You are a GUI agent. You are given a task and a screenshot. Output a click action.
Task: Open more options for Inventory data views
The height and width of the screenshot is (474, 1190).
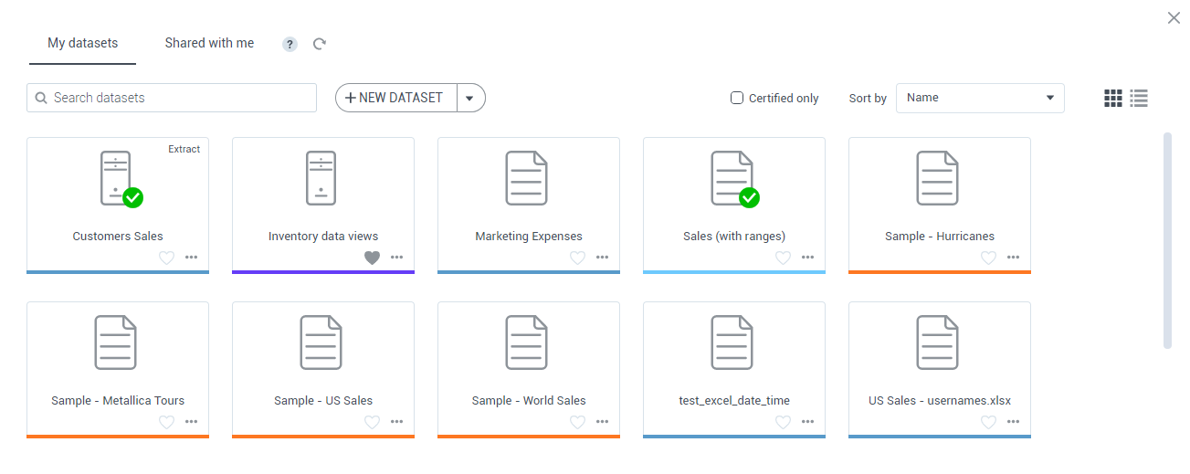(396, 258)
